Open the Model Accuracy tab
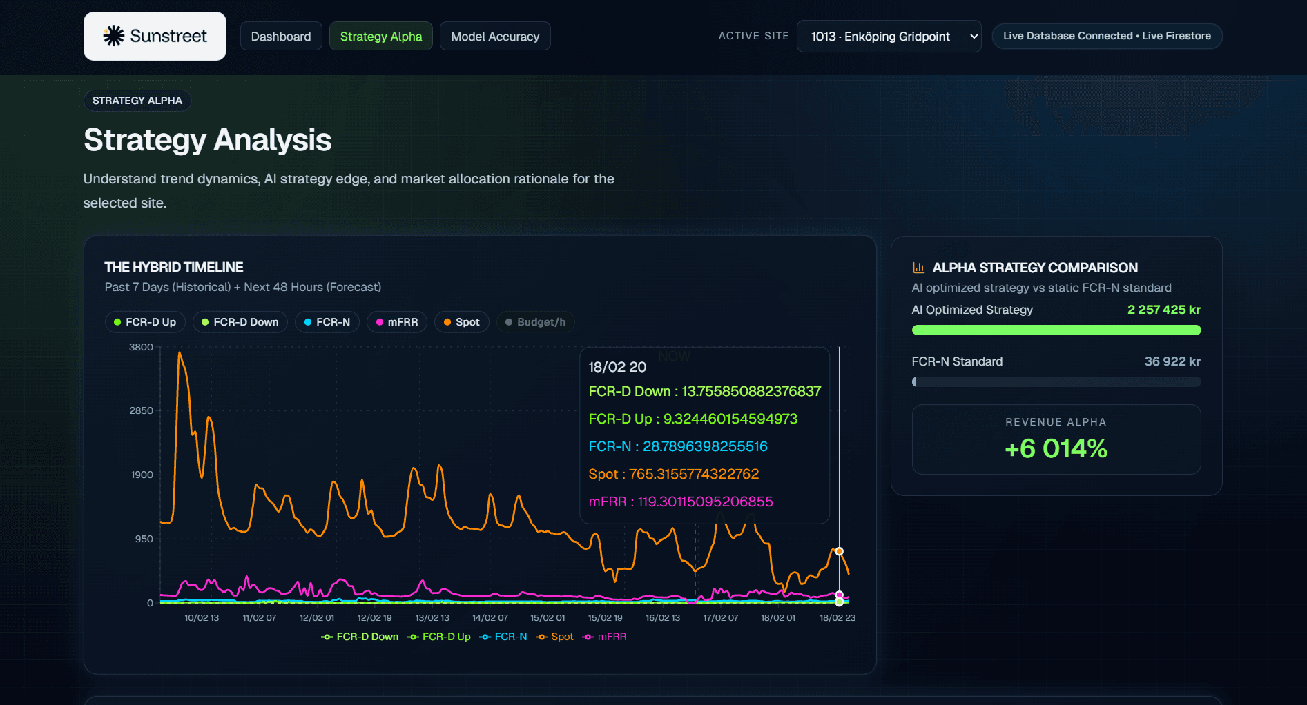 click(495, 36)
